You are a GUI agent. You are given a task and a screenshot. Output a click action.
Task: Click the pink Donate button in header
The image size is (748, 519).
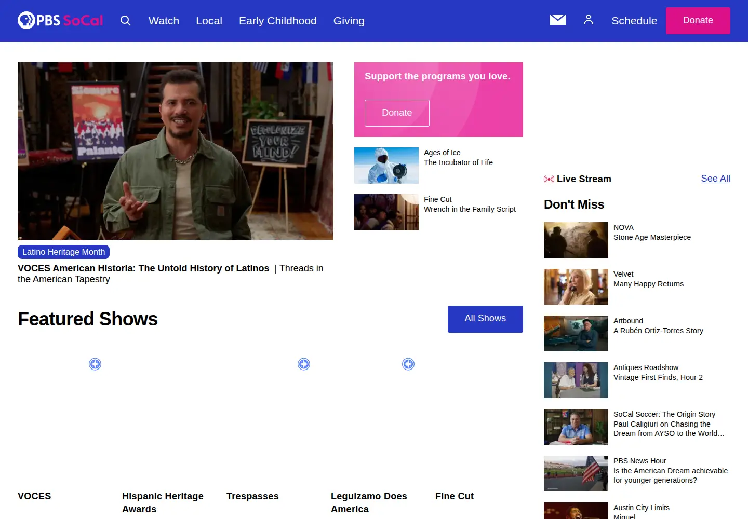click(698, 21)
